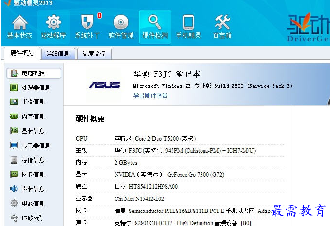Open 显卡信息 sidebar label
The height and width of the screenshot is (226, 330).
click(x=33, y=131)
